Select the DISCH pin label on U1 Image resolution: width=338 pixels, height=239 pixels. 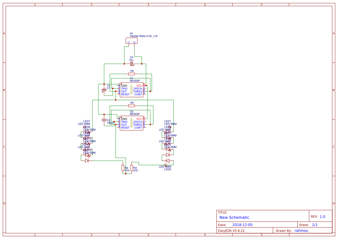(x=138, y=89)
